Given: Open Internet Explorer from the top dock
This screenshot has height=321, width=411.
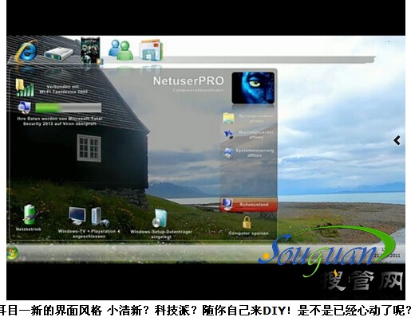Looking at the screenshot, I should pos(26,51).
